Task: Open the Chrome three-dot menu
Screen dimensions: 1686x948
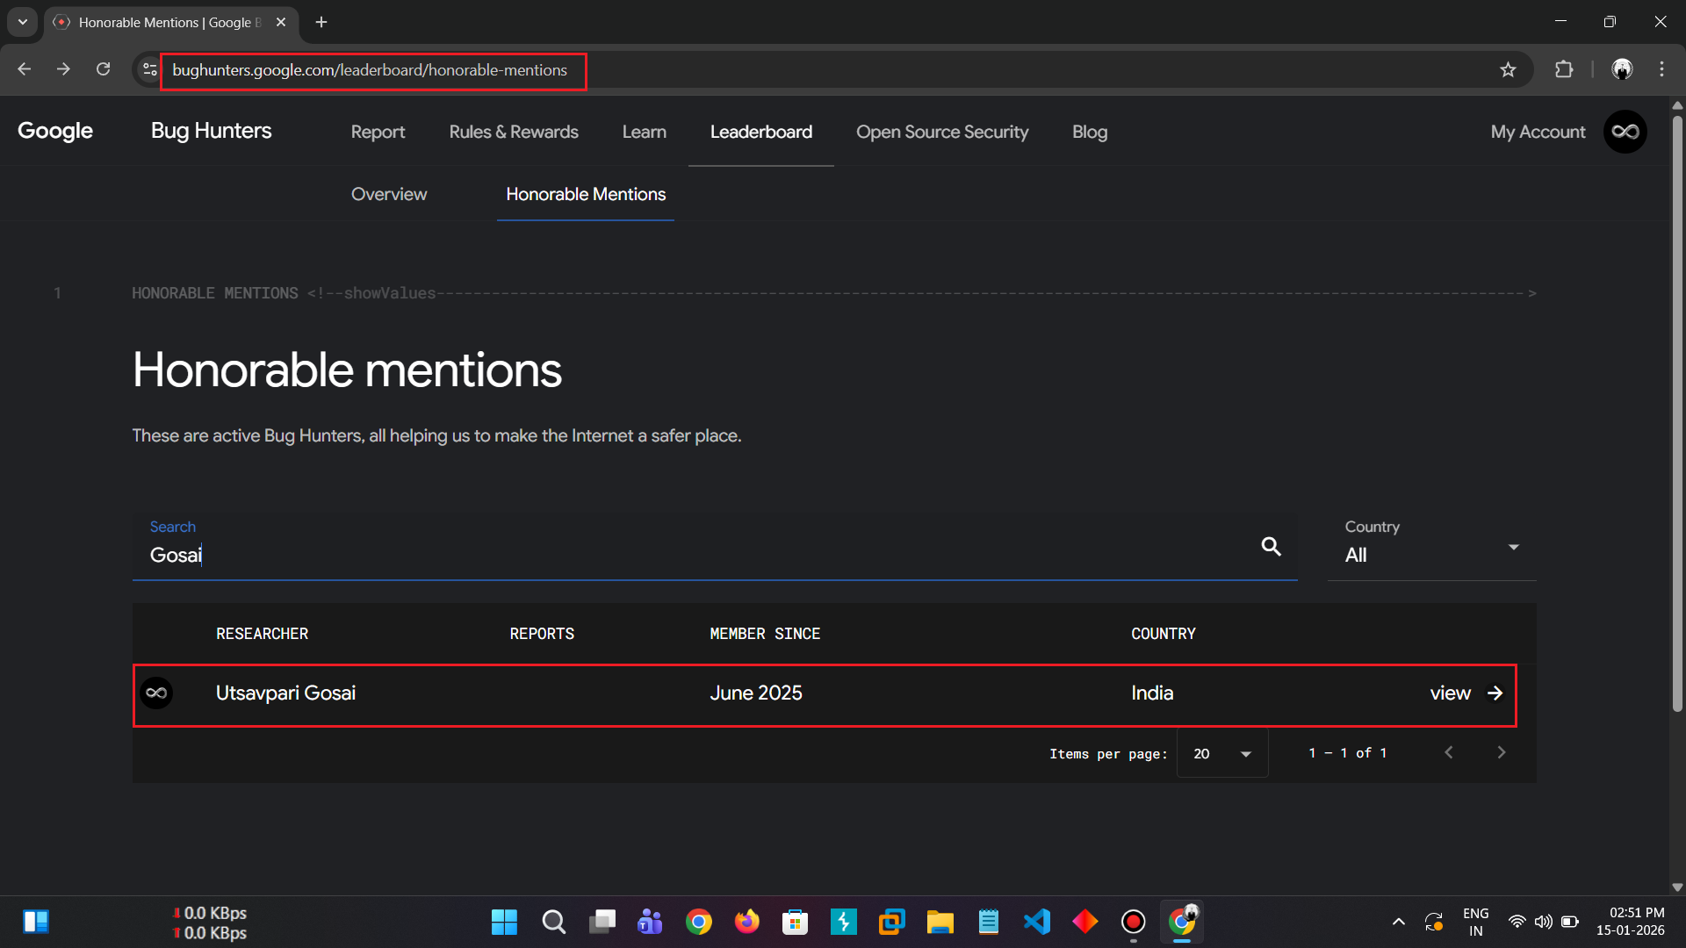Action: 1661,69
